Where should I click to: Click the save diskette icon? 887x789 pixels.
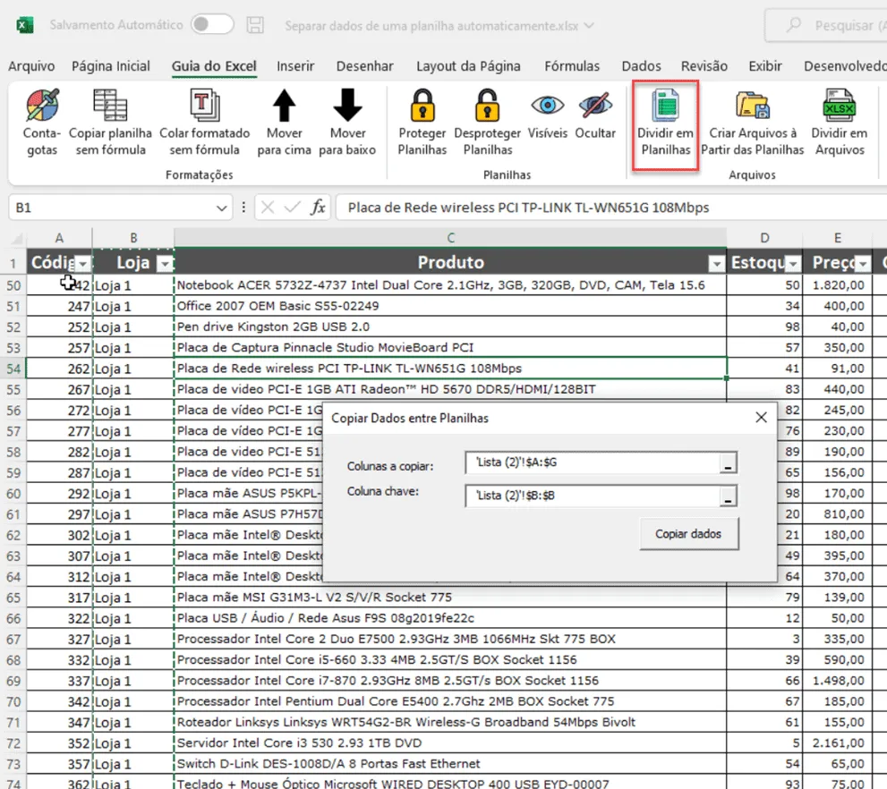tap(255, 25)
